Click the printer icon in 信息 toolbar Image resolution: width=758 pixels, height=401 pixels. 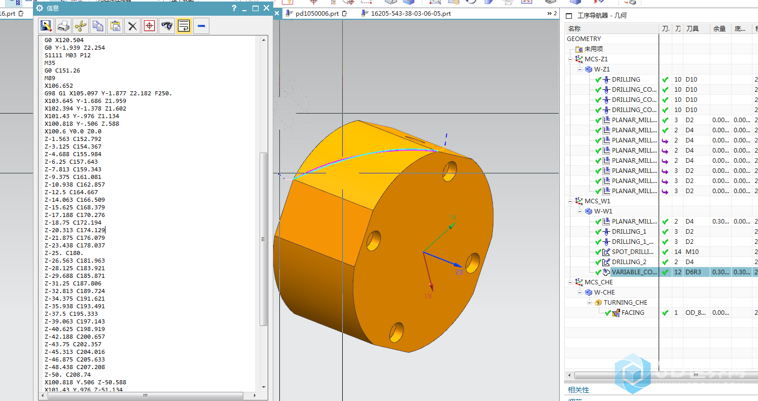click(x=63, y=26)
